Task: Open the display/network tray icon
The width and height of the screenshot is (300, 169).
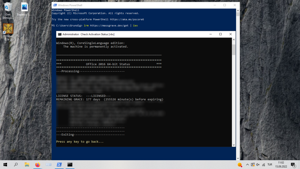Action: (253, 165)
